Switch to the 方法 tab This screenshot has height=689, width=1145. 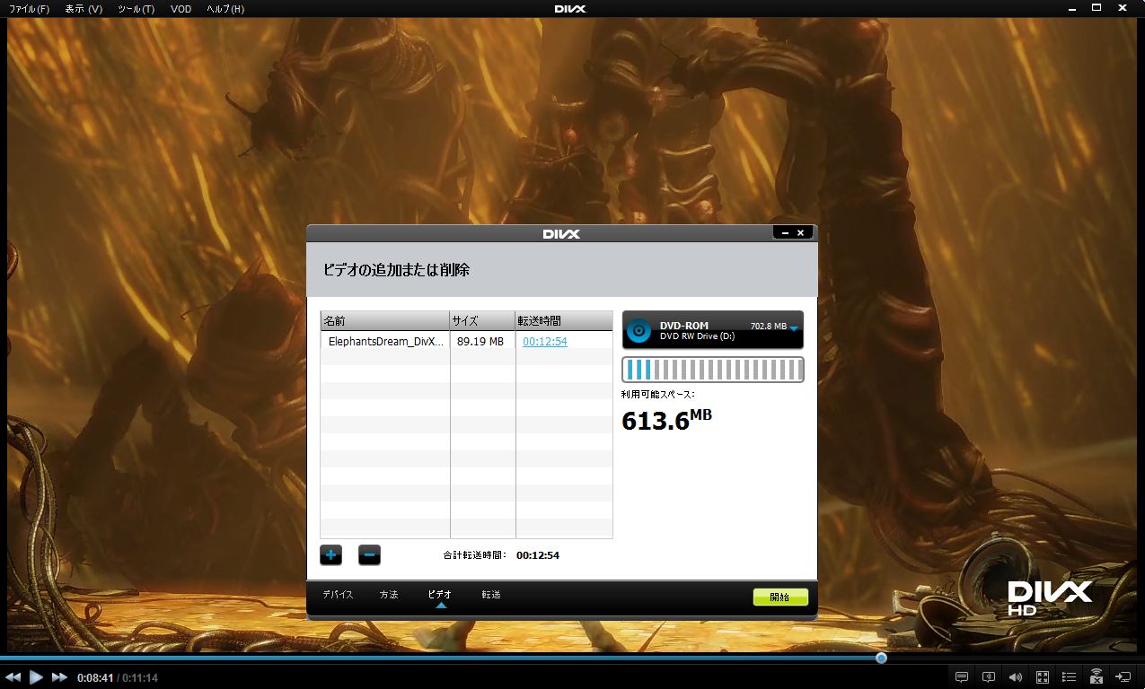pyautogui.click(x=389, y=595)
